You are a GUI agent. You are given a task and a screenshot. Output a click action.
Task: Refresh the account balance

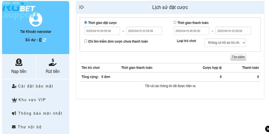point(44,40)
